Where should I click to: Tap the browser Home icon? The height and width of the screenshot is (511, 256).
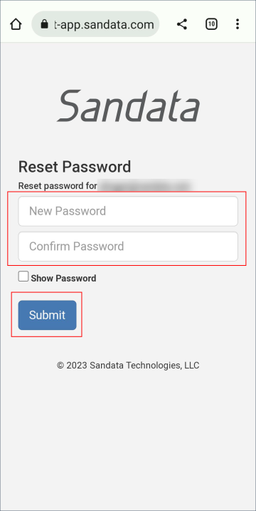(x=16, y=24)
